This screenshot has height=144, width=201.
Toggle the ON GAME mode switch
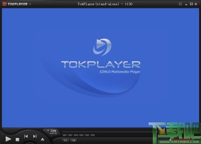pyautogui.click(x=52, y=132)
